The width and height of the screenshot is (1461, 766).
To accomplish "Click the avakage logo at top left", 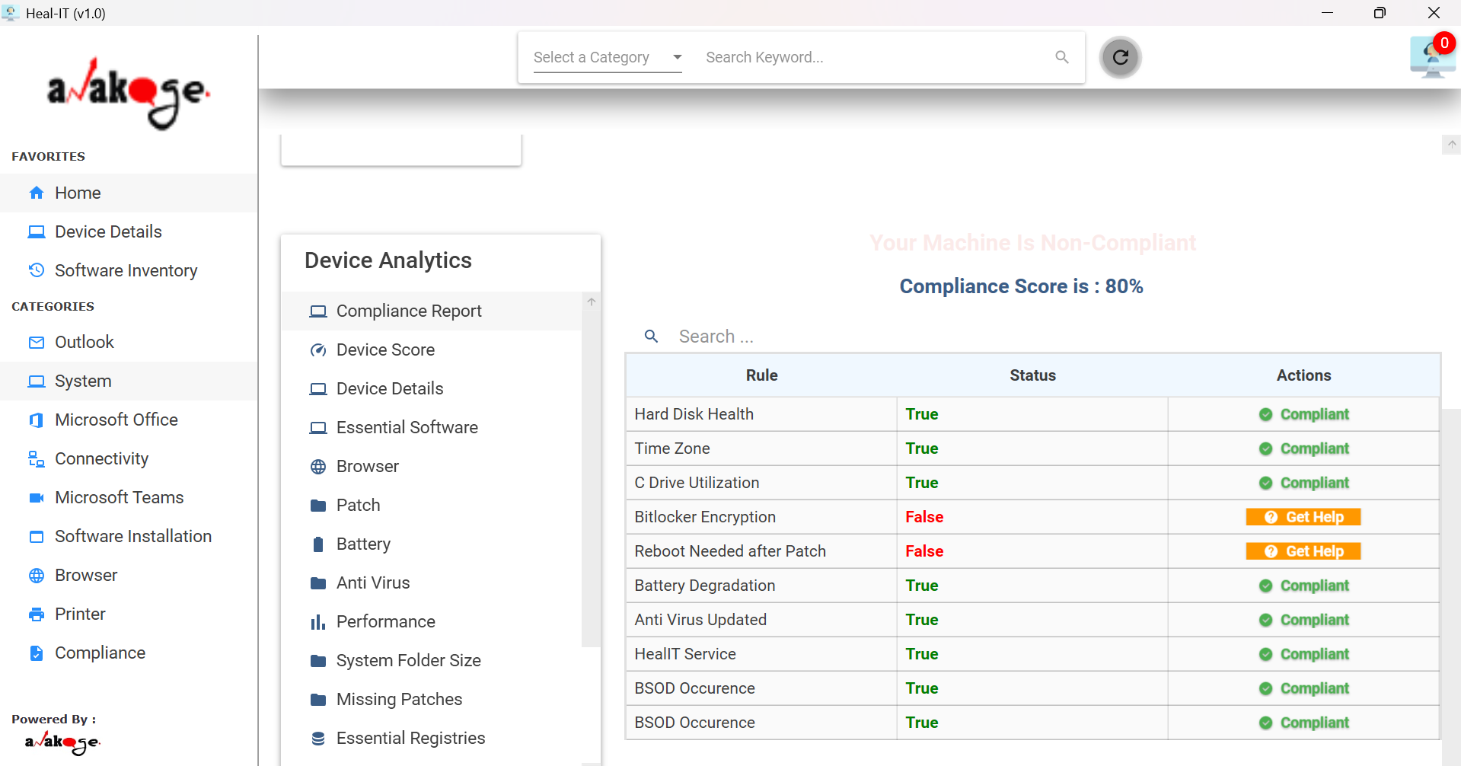I will (x=128, y=93).
